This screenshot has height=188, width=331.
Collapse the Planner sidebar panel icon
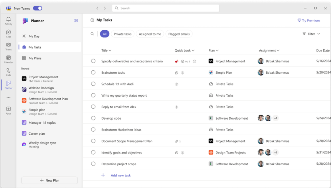76,20
